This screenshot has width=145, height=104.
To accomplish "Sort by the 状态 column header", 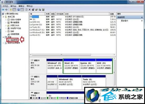I will (87, 14).
